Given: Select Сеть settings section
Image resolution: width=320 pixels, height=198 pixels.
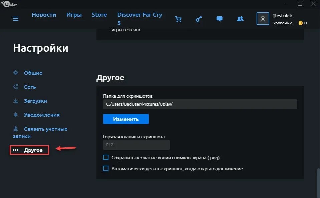Looking at the screenshot, I should point(30,87).
